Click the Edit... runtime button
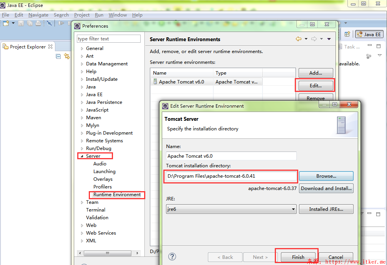The image size is (387, 265). pyautogui.click(x=316, y=85)
